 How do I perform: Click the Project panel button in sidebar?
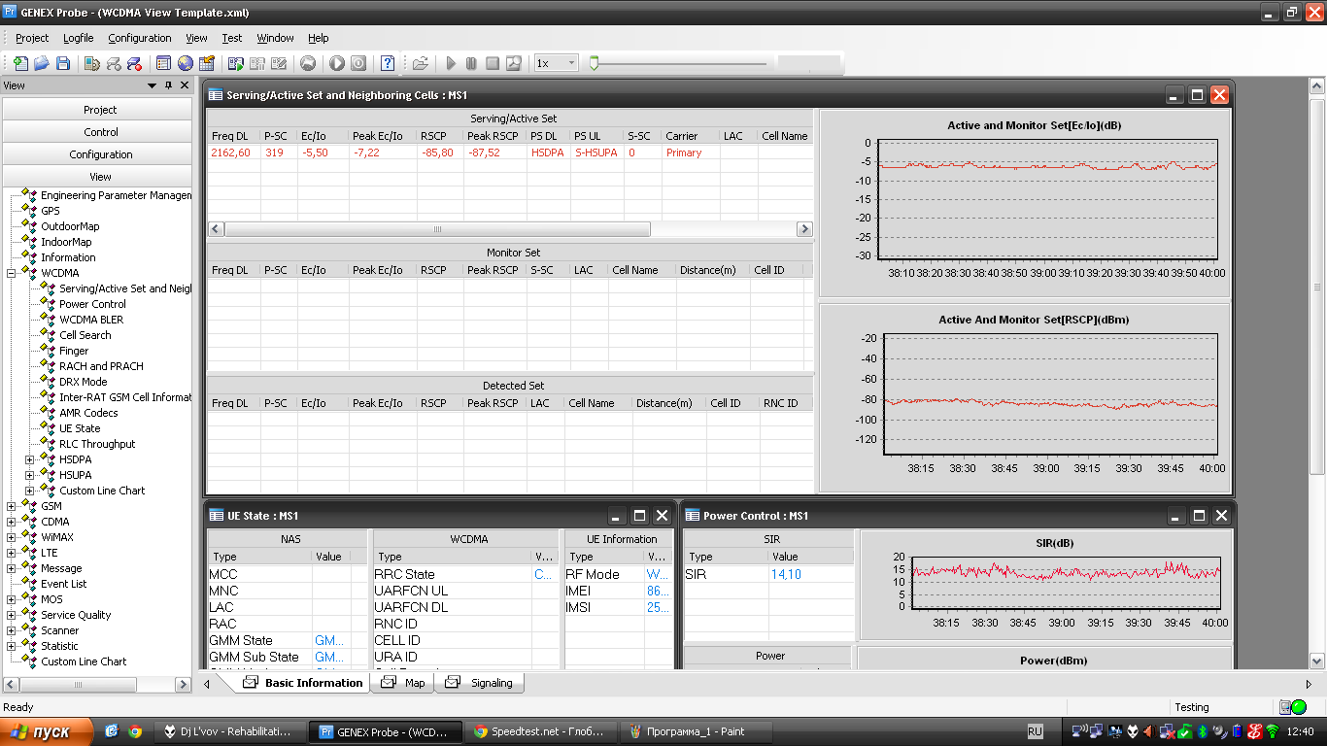pos(98,110)
